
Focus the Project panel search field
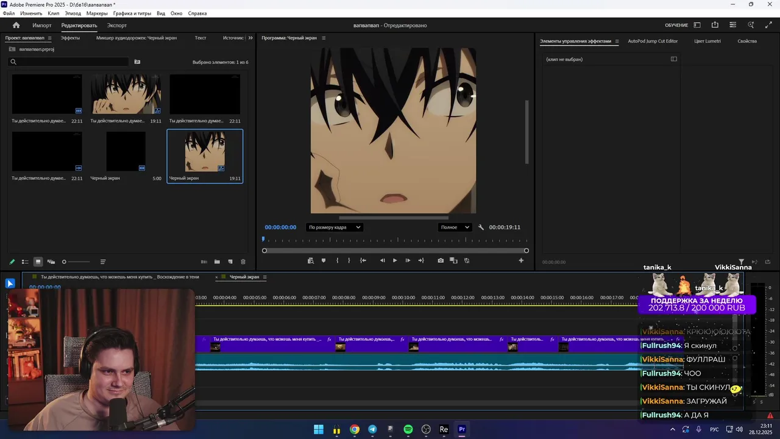click(x=69, y=62)
